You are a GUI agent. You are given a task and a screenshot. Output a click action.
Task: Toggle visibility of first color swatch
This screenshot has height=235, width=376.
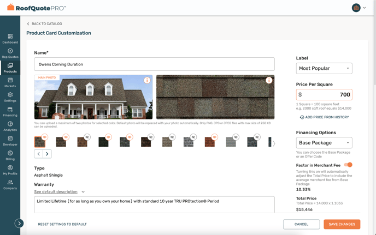pyautogui.click(x=45, y=137)
